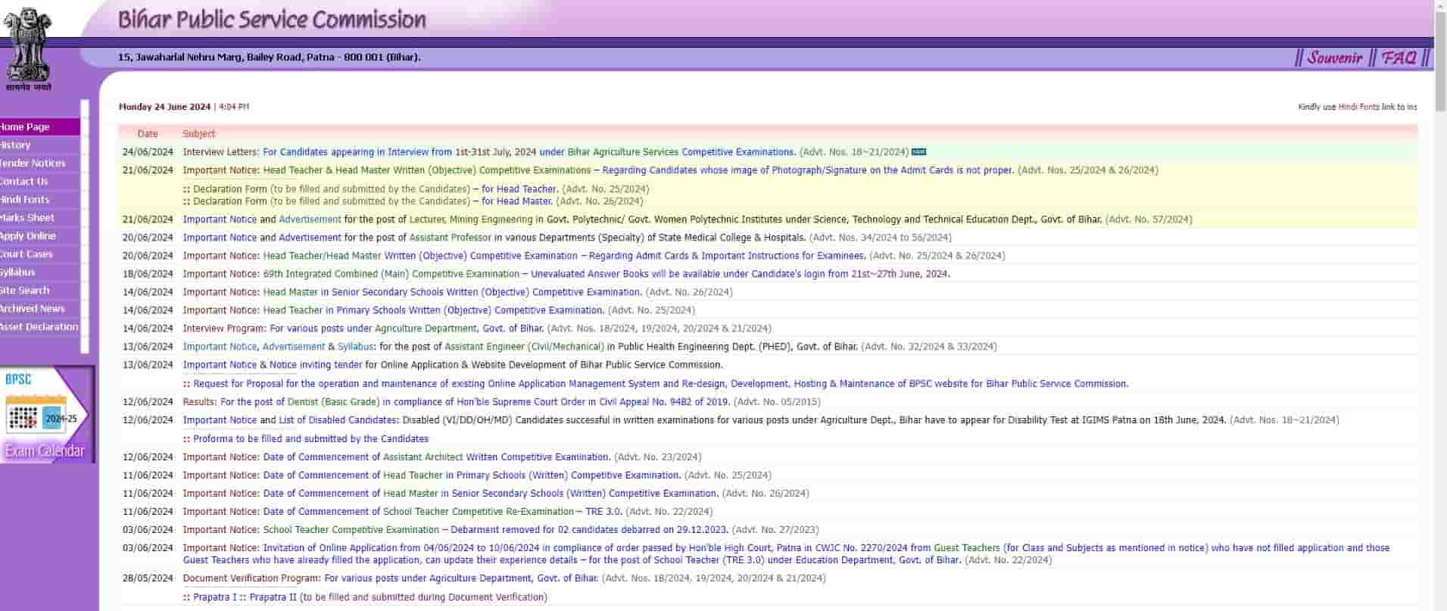Screen dimensions: 1447x611
Task: Click the Government of India emblem logo
Action: [x=27, y=47]
